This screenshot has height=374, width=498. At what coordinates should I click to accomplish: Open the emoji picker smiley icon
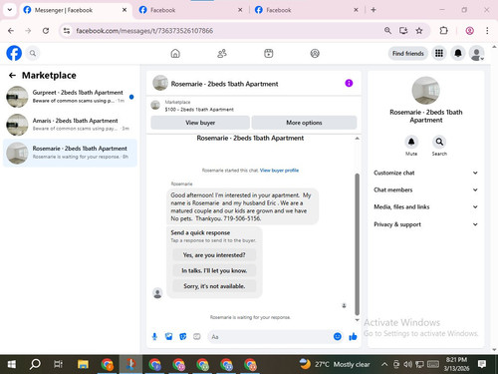[x=338, y=337]
